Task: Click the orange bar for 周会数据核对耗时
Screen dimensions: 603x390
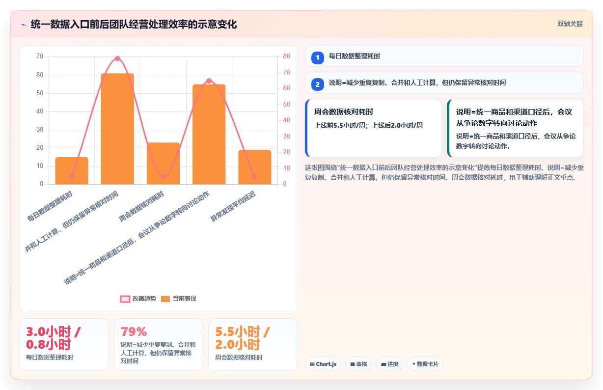Action: pyautogui.click(x=163, y=164)
